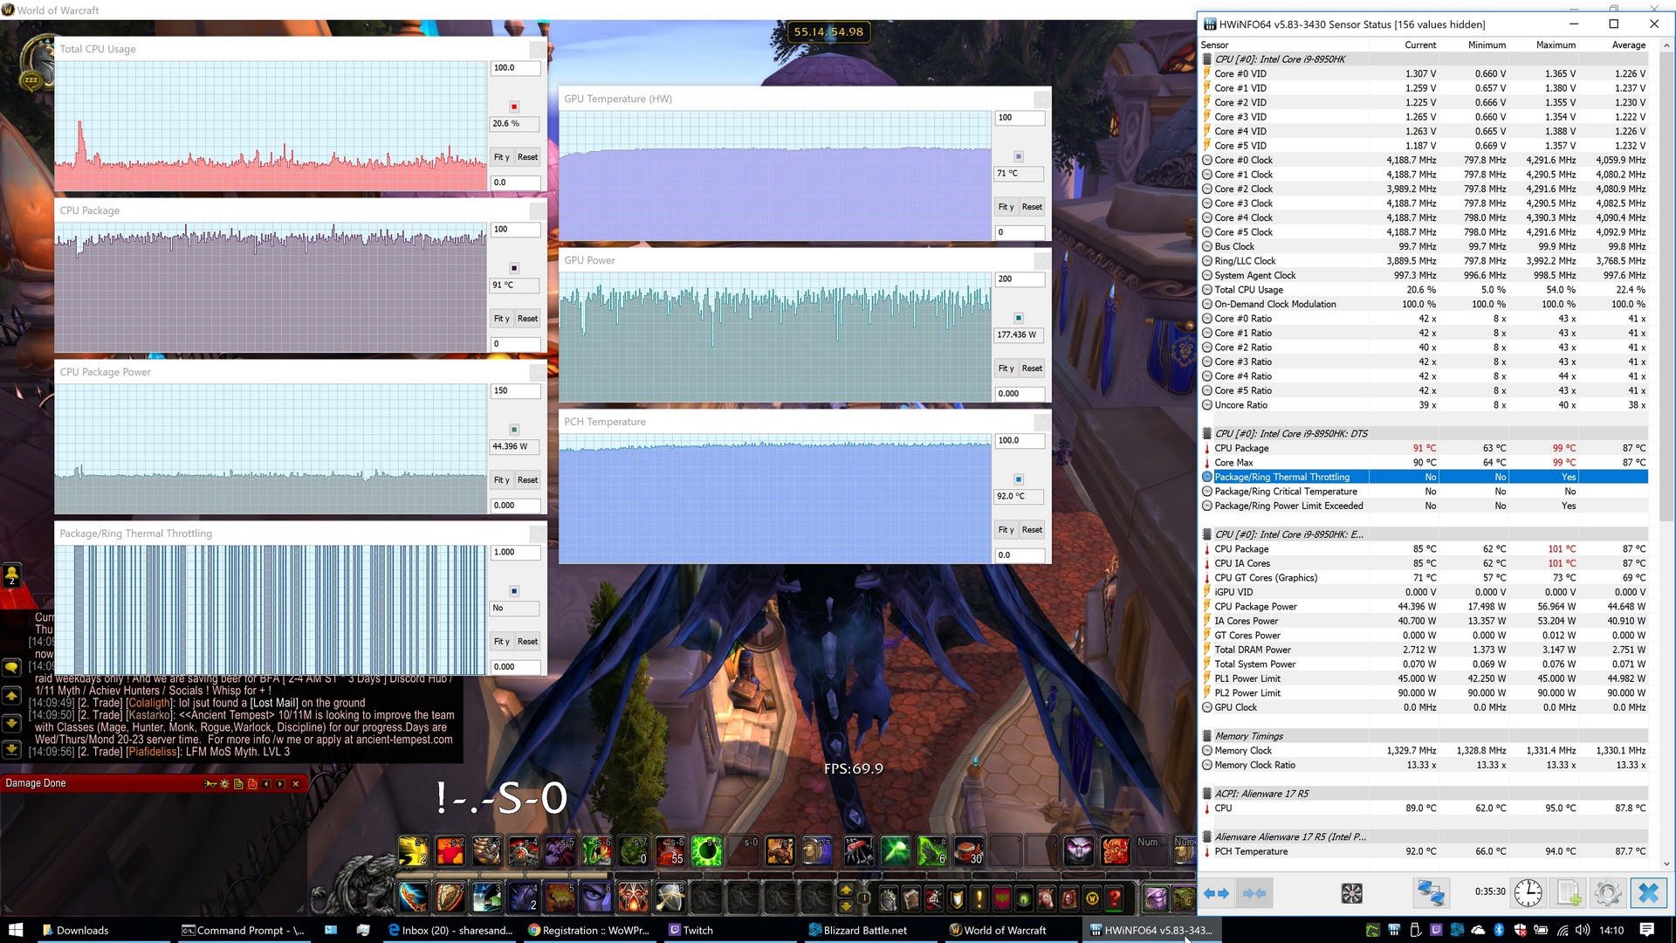Click the forward sensor navigation arrow
The height and width of the screenshot is (943, 1676).
[1224, 892]
